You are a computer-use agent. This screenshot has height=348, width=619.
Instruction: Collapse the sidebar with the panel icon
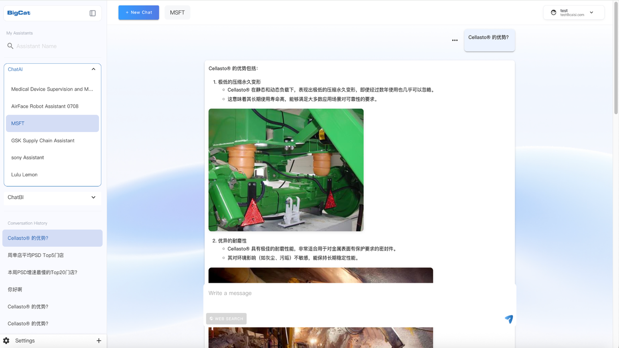(93, 13)
